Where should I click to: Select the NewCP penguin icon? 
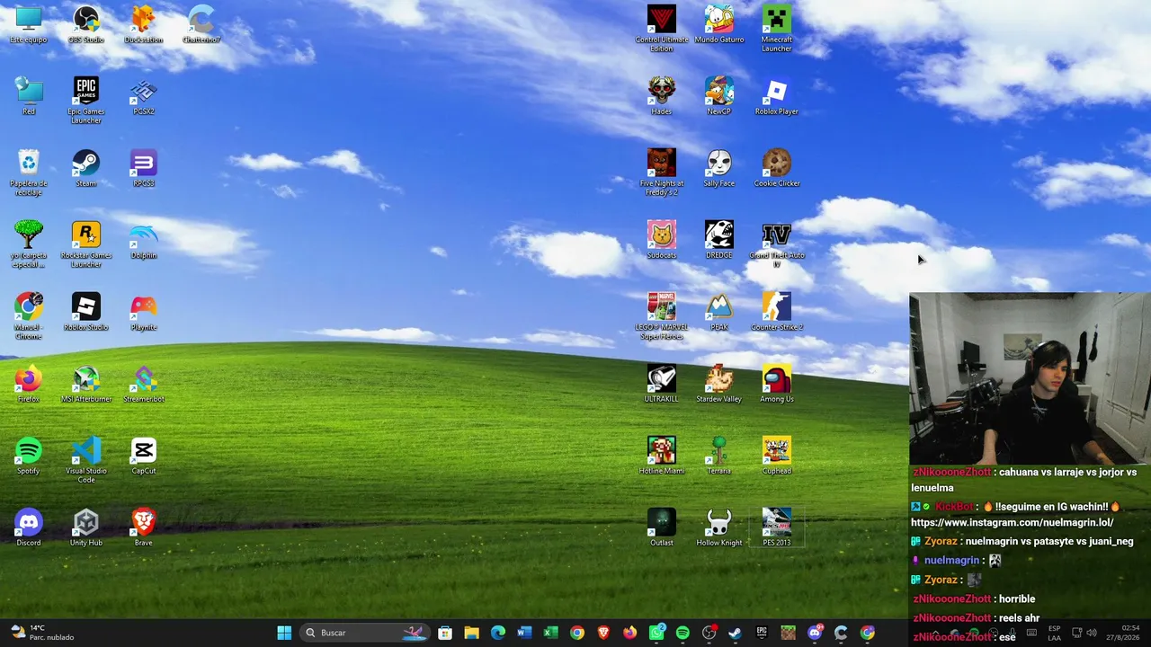pos(719,96)
